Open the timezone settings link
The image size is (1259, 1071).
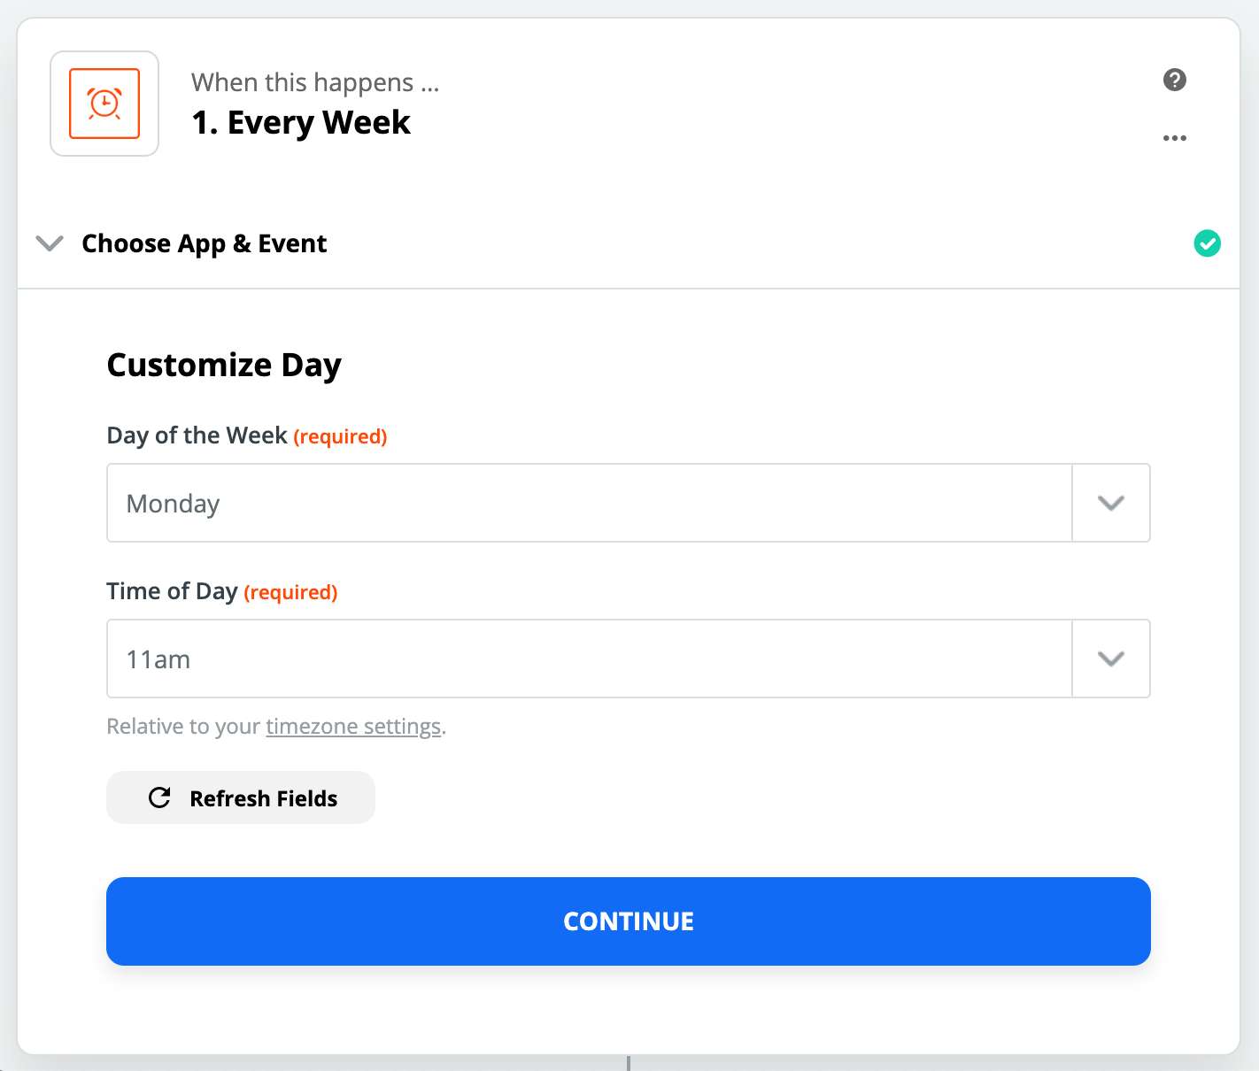353,727
